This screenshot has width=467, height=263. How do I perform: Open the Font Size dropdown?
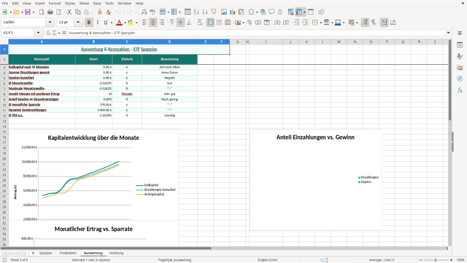click(78, 23)
